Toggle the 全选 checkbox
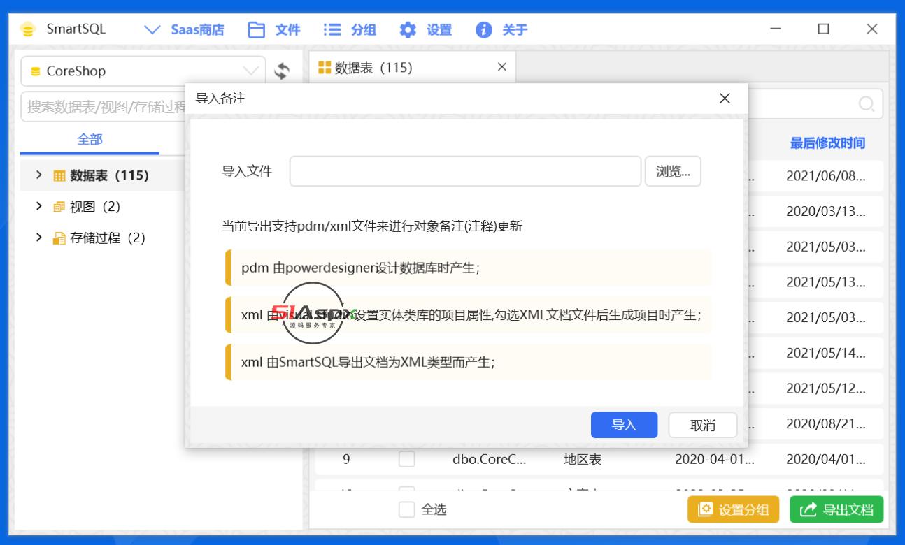 tap(406, 509)
